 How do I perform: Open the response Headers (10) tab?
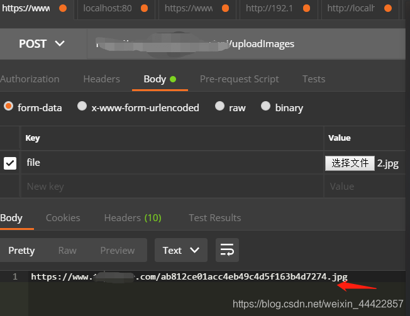(133, 218)
